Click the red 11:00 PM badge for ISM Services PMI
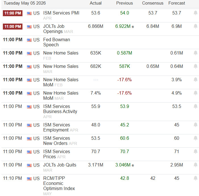The width and height of the screenshot is (199, 196). coord(13,13)
